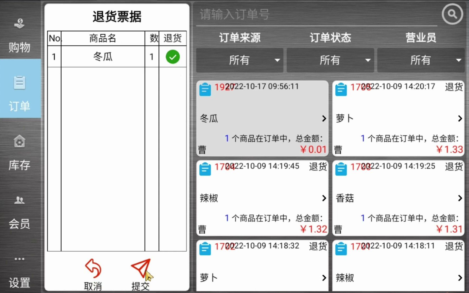Expand the 萝卜 order chevron at 14:20:17
The image size is (469, 293).
pyautogui.click(x=460, y=118)
